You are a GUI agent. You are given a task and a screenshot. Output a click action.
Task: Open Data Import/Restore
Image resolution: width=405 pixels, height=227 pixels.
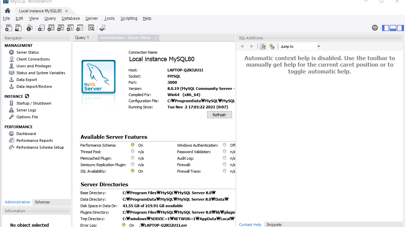tap(34, 86)
